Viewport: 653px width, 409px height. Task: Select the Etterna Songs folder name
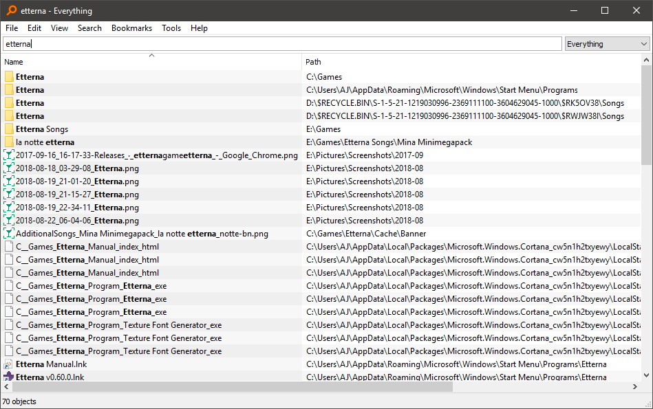pos(42,129)
